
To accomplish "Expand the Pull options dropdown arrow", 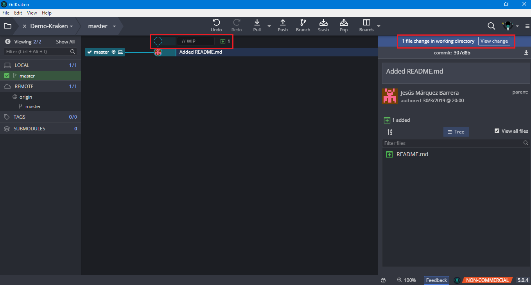I will tap(269, 26).
